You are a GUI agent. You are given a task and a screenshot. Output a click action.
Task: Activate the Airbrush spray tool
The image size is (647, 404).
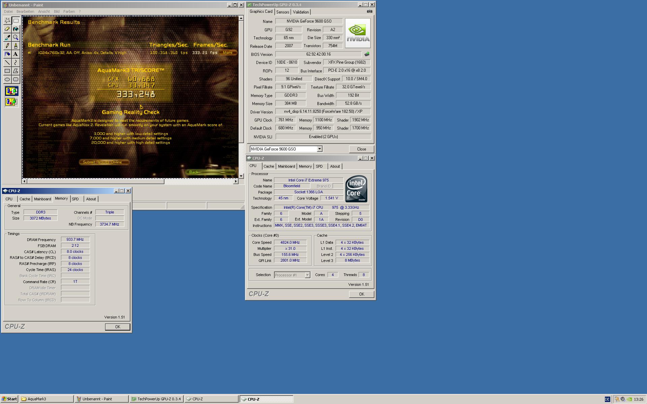7,54
